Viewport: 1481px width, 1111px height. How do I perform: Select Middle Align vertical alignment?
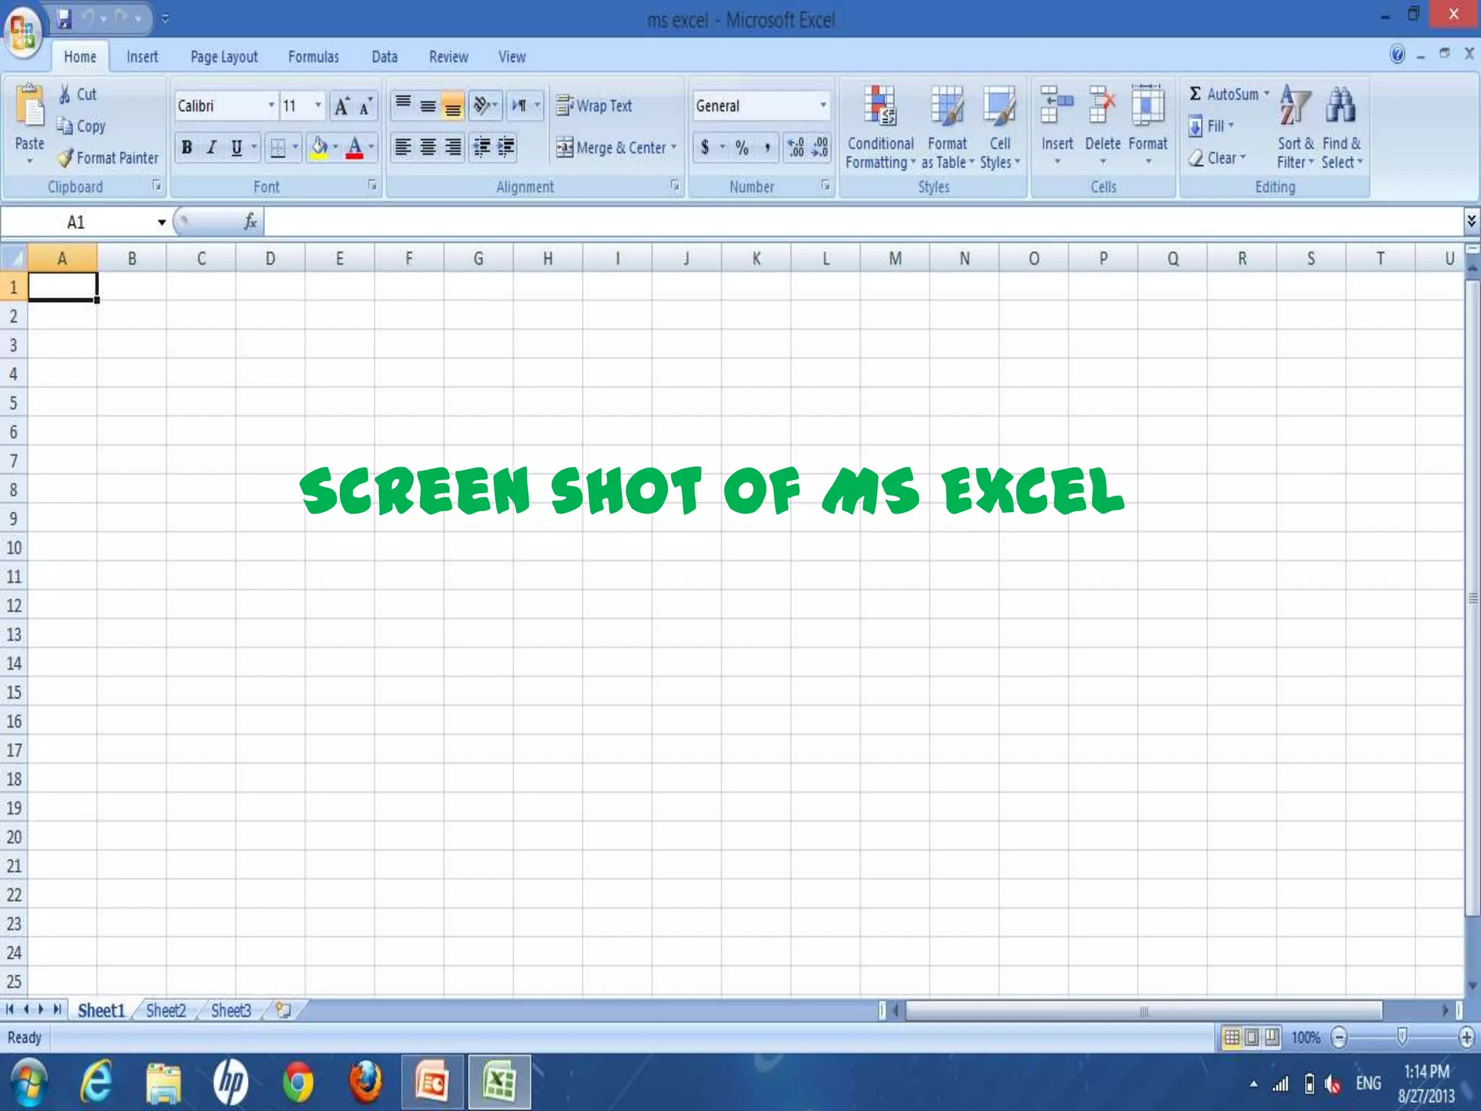click(x=428, y=106)
